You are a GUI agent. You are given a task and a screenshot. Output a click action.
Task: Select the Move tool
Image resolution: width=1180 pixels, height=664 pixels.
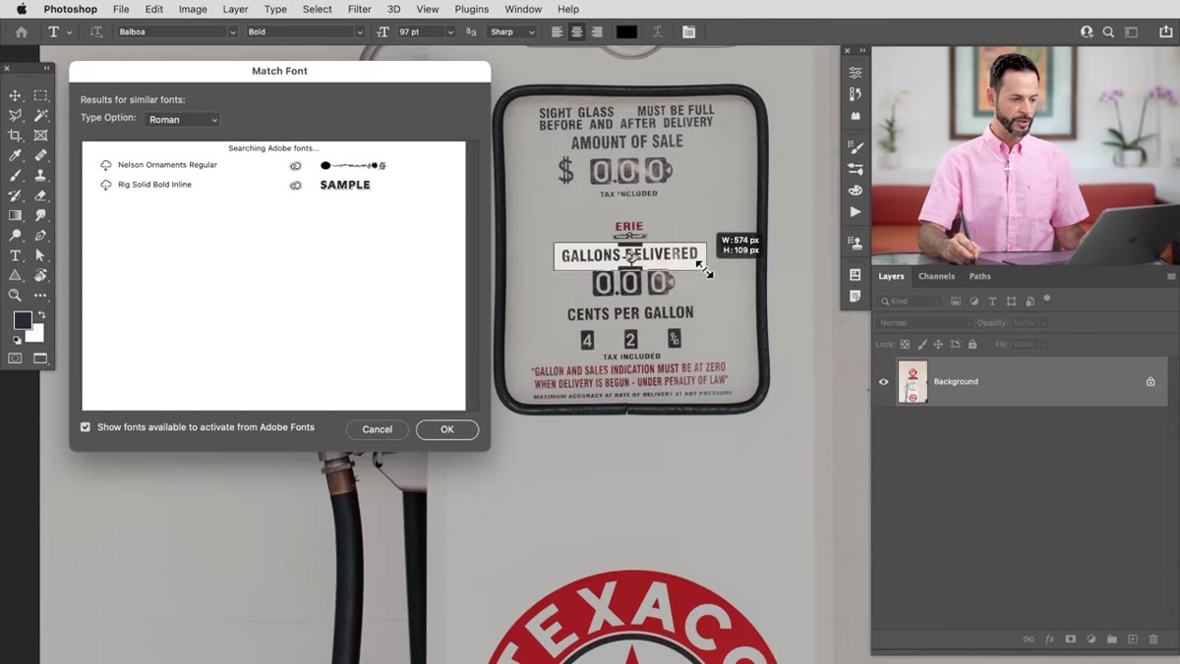pyautogui.click(x=16, y=95)
